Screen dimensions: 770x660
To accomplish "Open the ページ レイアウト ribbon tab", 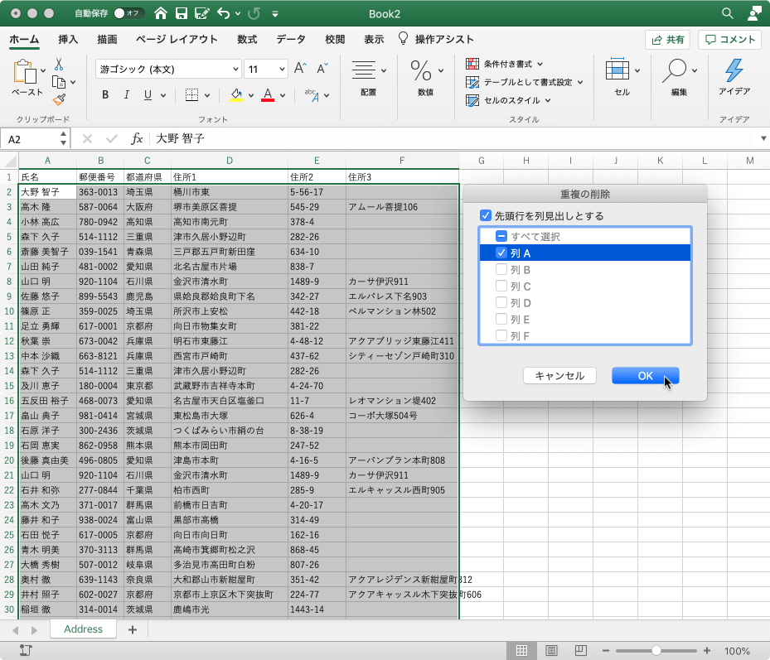I will 177,39.
